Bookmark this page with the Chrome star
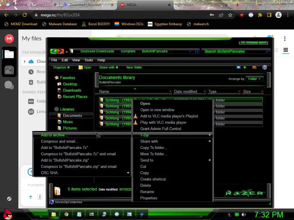Screen dimensions: 294x220 [x=230, y=15]
